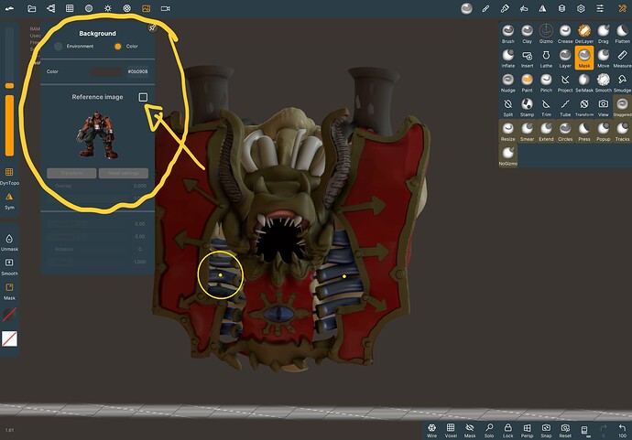Select the Nudge tool
Viewport: 632px width, 440px height.
click(x=507, y=83)
